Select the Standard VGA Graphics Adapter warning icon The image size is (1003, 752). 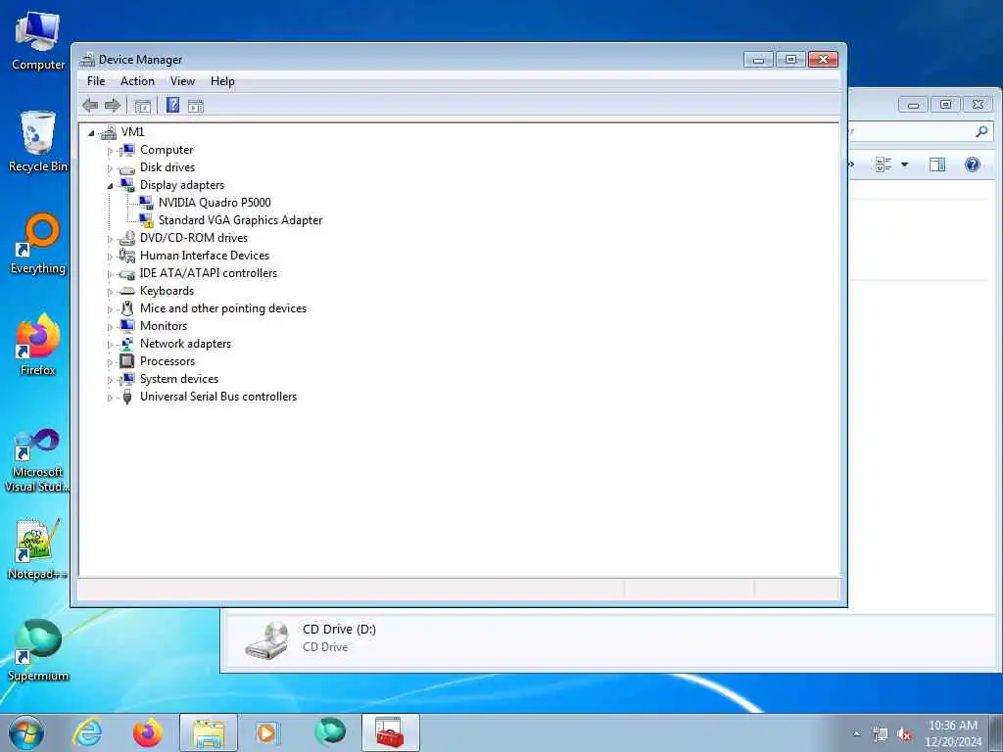(147, 220)
